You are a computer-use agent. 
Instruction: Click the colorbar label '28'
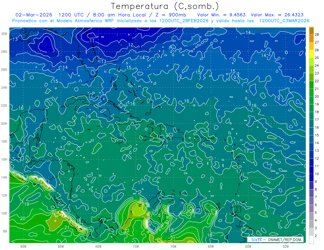(x=317, y=35)
